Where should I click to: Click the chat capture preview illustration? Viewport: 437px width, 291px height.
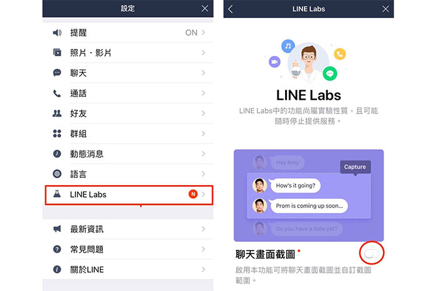(309, 196)
